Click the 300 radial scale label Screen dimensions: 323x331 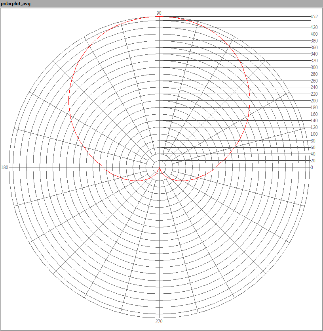click(x=314, y=67)
